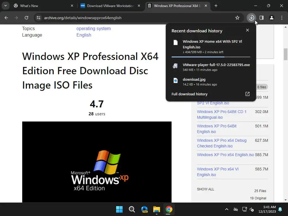
Task: Open the tab search dropdown arrow
Action: point(6,6)
